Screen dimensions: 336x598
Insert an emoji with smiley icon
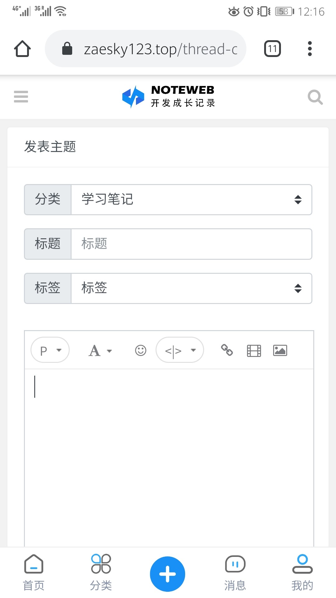point(141,350)
